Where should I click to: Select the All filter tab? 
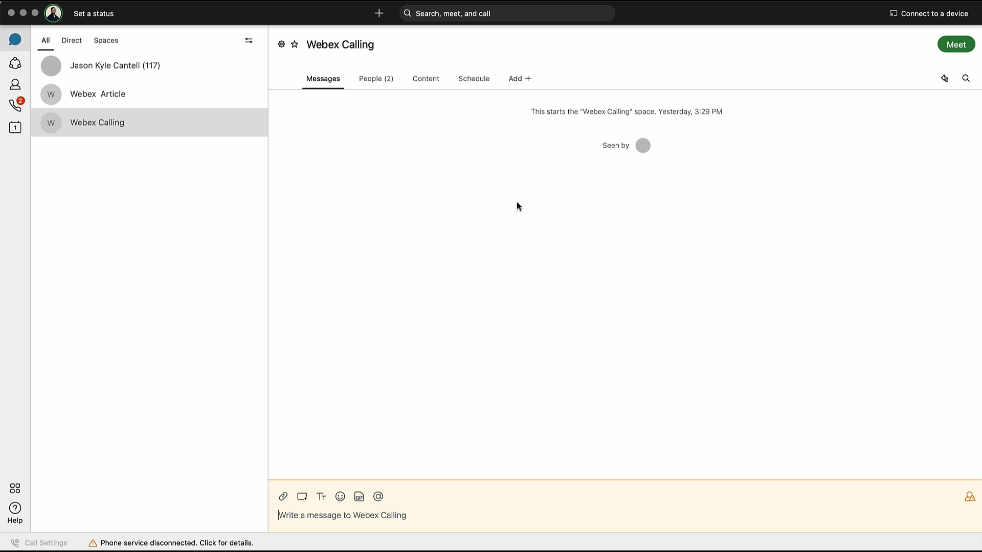(46, 40)
